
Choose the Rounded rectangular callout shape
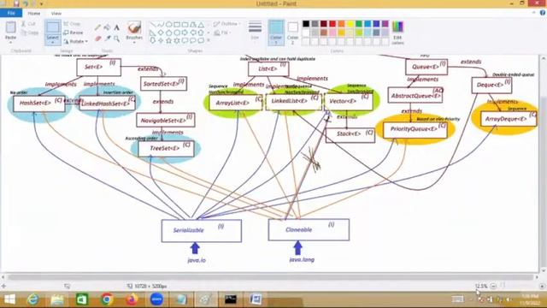(x=185, y=40)
